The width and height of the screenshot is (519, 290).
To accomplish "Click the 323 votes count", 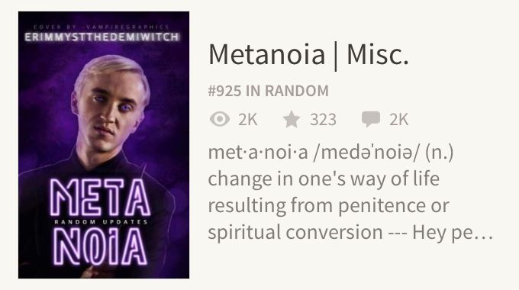I will click(x=323, y=120).
